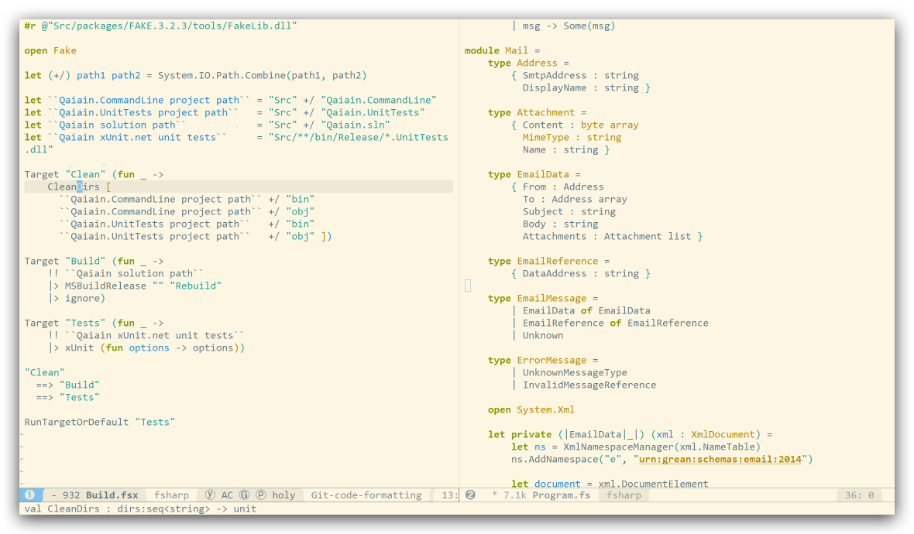The height and width of the screenshot is (534, 914).
Task: Click '==> "Build"' dependency line
Action: tap(67, 385)
